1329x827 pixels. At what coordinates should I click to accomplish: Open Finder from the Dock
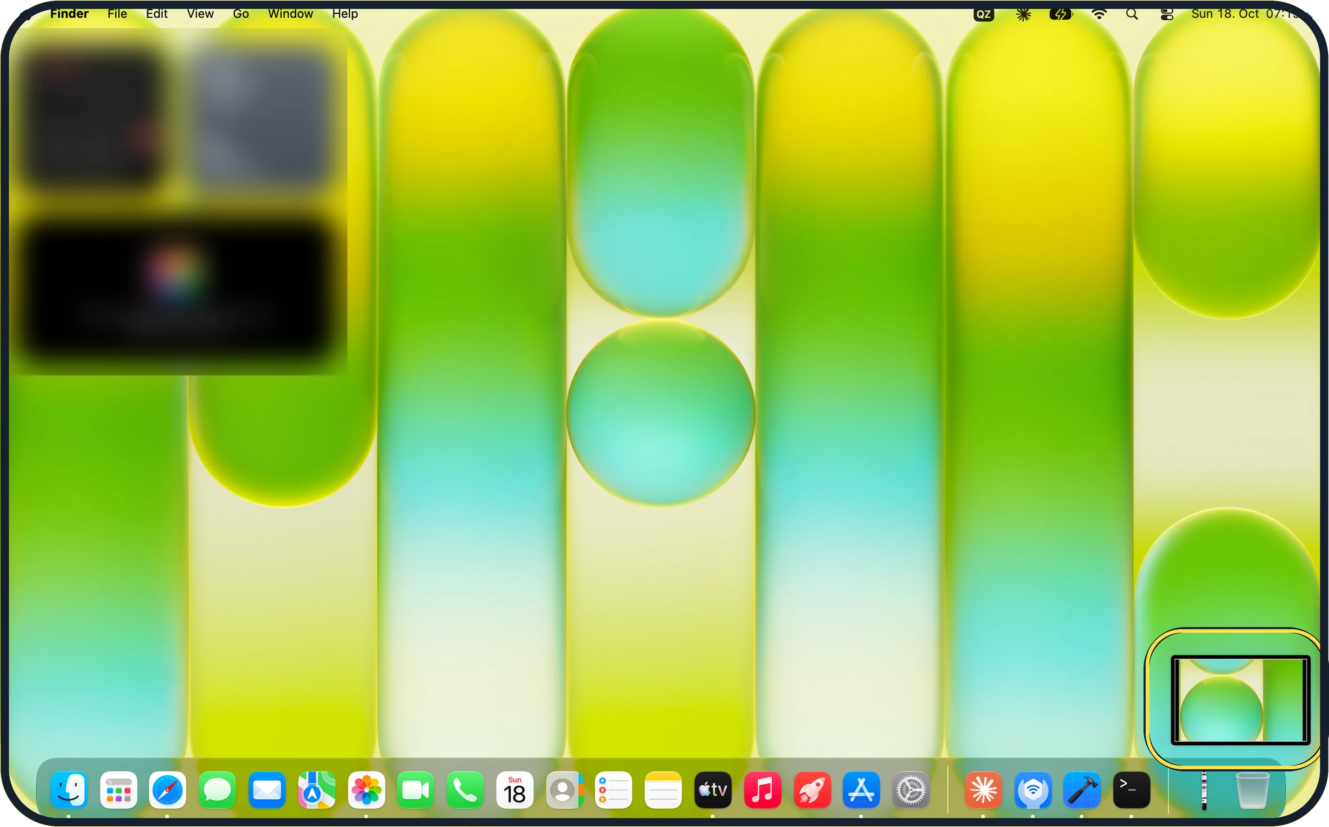tap(69, 790)
